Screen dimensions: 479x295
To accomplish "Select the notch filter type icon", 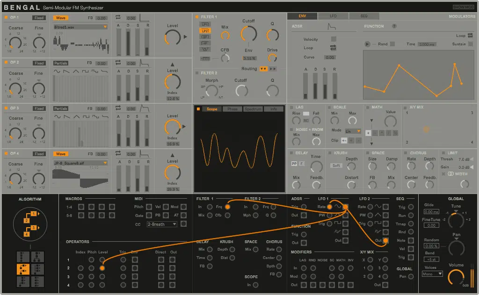I will click(205, 49).
